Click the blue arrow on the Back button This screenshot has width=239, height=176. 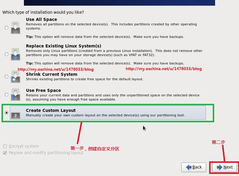tap(189, 167)
